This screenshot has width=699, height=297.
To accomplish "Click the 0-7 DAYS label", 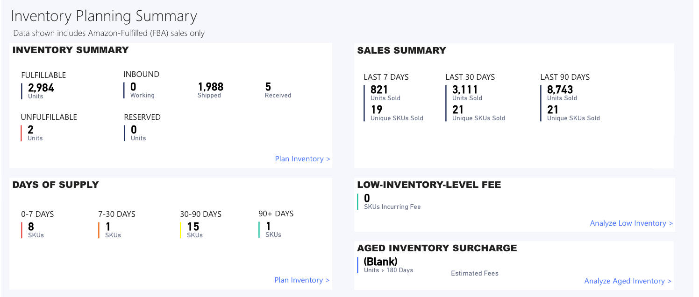I will 37,214.
